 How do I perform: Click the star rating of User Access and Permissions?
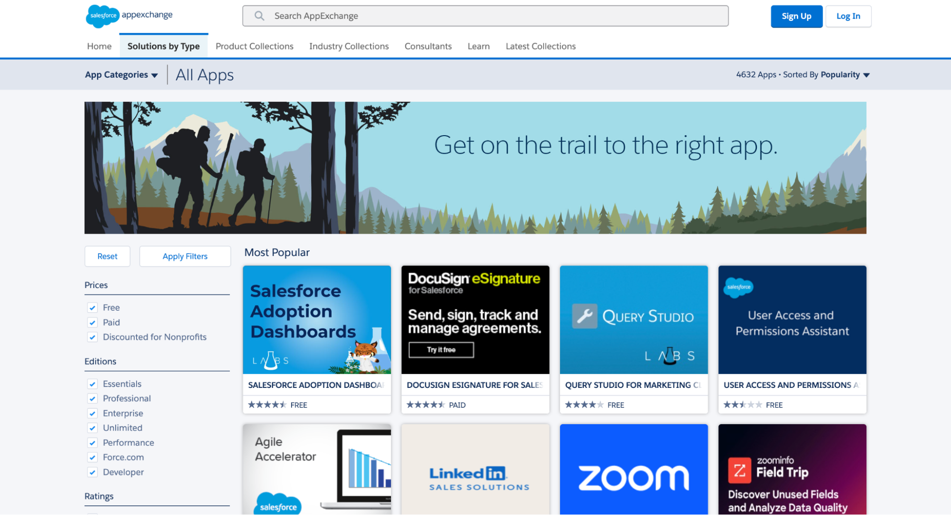[743, 405]
